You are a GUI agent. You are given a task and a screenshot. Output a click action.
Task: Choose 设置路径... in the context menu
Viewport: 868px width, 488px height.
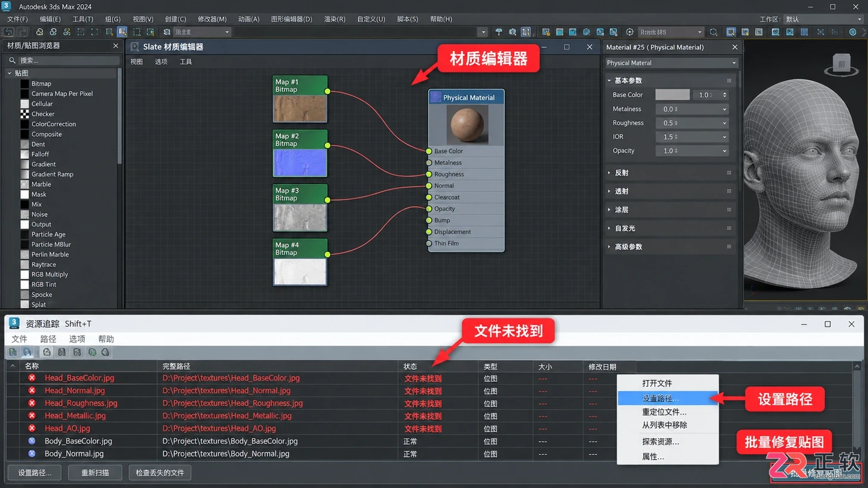668,398
